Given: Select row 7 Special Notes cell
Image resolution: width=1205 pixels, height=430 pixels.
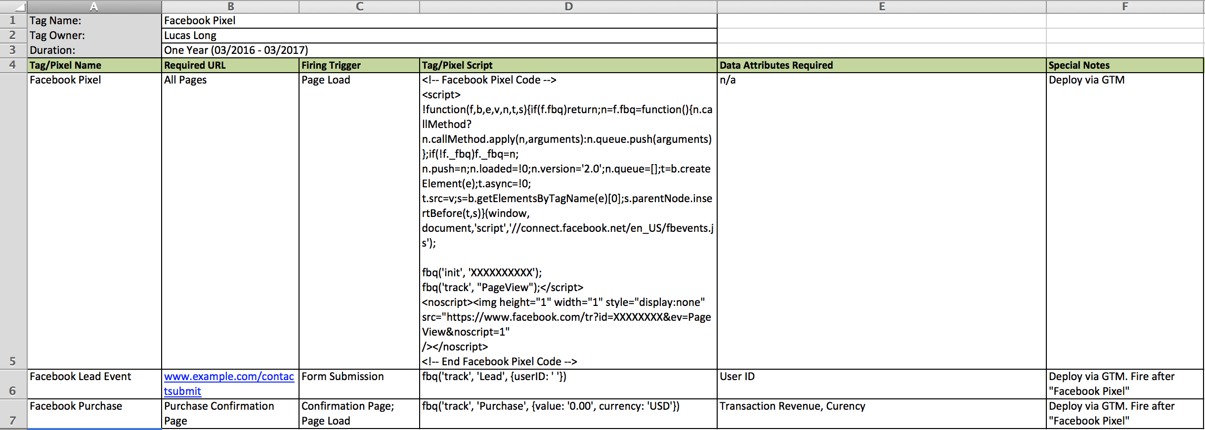Looking at the screenshot, I should [1125, 414].
